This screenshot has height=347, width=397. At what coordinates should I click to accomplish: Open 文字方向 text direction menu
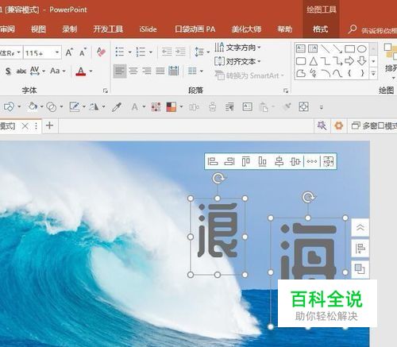pos(237,48)
